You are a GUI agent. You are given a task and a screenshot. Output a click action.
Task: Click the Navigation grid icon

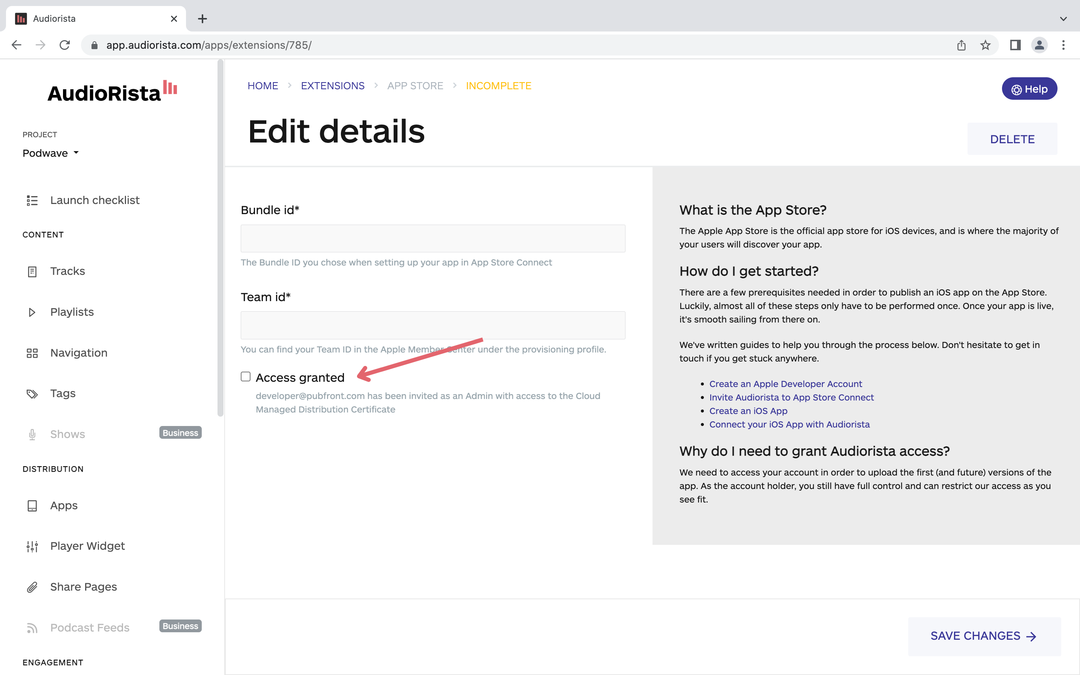[32, 353]
